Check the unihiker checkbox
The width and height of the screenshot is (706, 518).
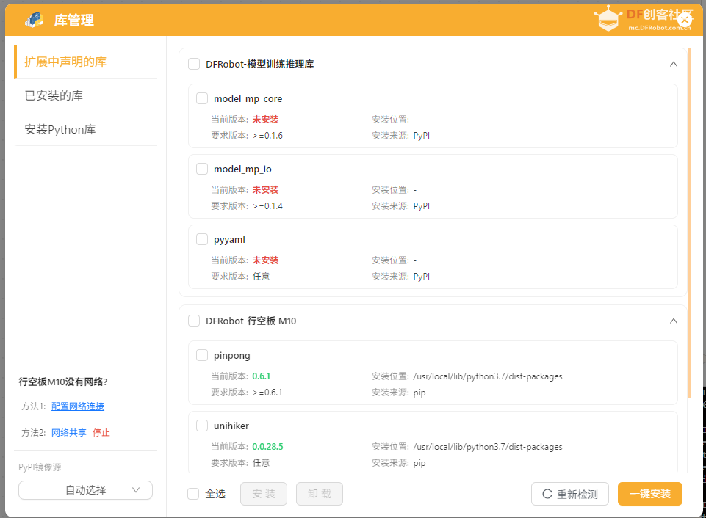(202, 426)
